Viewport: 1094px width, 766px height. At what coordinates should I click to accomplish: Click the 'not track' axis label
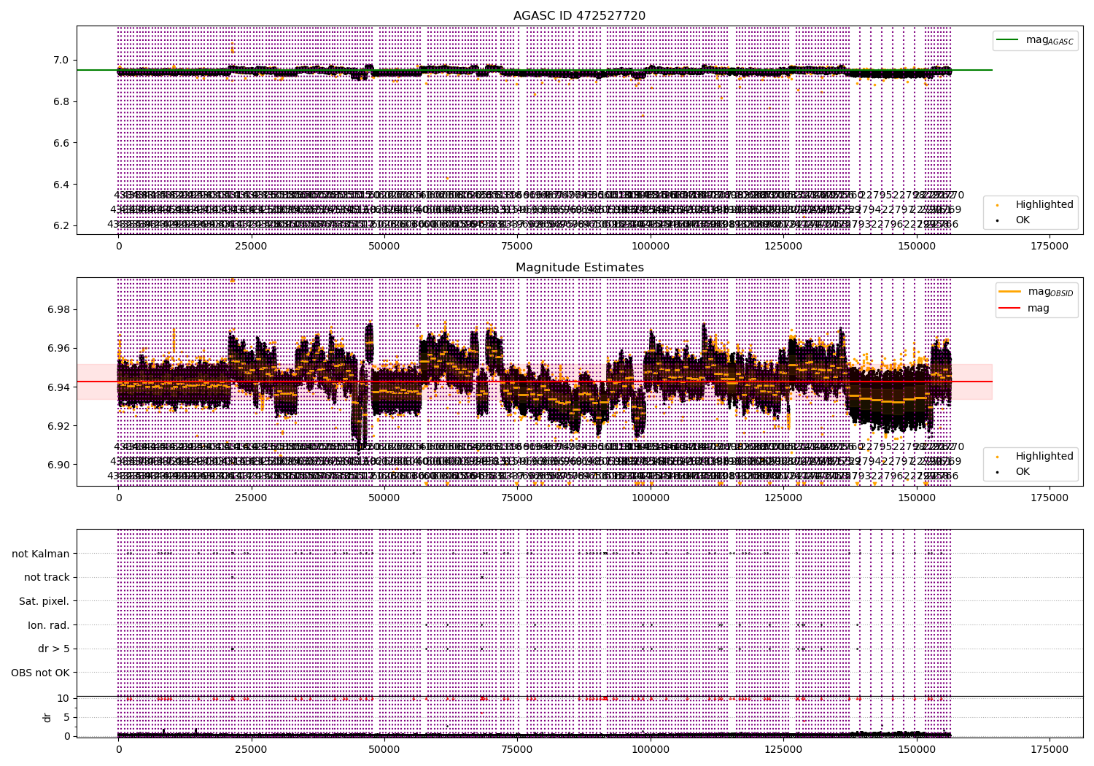click(47, 577)
